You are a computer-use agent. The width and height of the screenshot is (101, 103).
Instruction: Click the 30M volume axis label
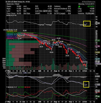click(4, 58)
